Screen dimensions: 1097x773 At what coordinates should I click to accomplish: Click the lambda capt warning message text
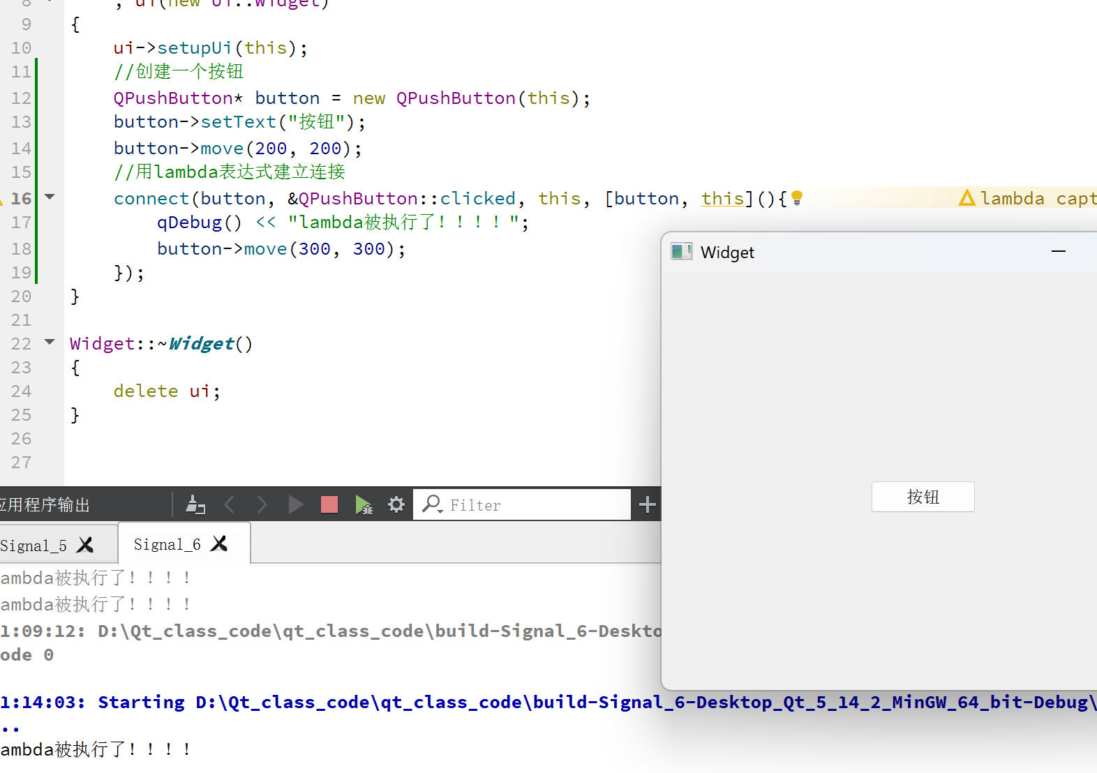(1038, 199)
